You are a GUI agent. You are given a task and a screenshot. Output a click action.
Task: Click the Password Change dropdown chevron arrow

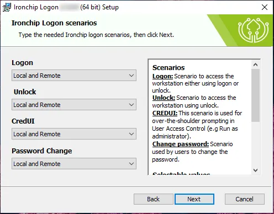pos(131,164)
